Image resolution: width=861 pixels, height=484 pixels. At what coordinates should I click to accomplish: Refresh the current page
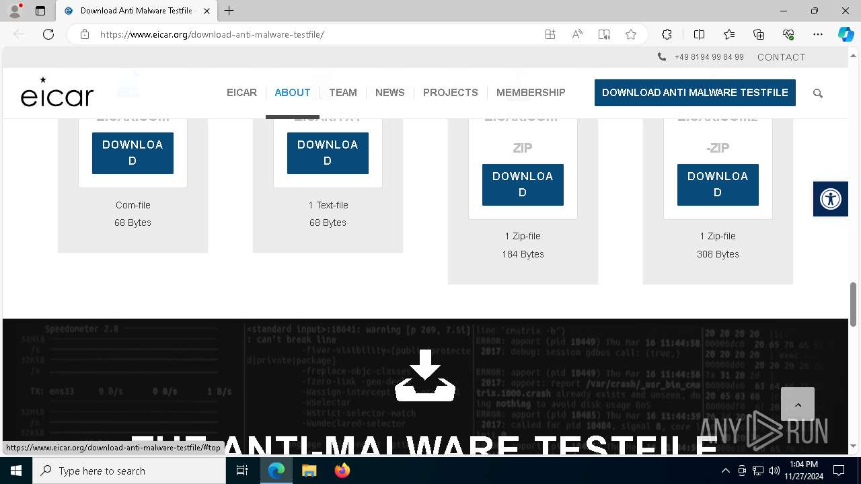(x=48, y=34)
